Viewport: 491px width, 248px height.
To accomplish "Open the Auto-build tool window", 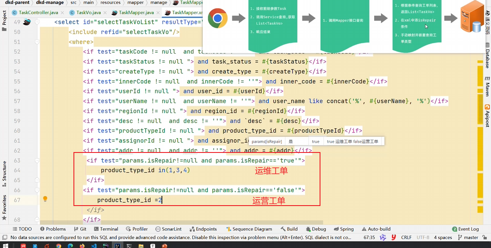I will (x=376, y=229).
